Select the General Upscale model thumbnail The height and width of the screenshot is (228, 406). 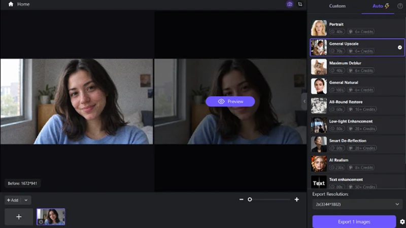(x=319, y=47)
